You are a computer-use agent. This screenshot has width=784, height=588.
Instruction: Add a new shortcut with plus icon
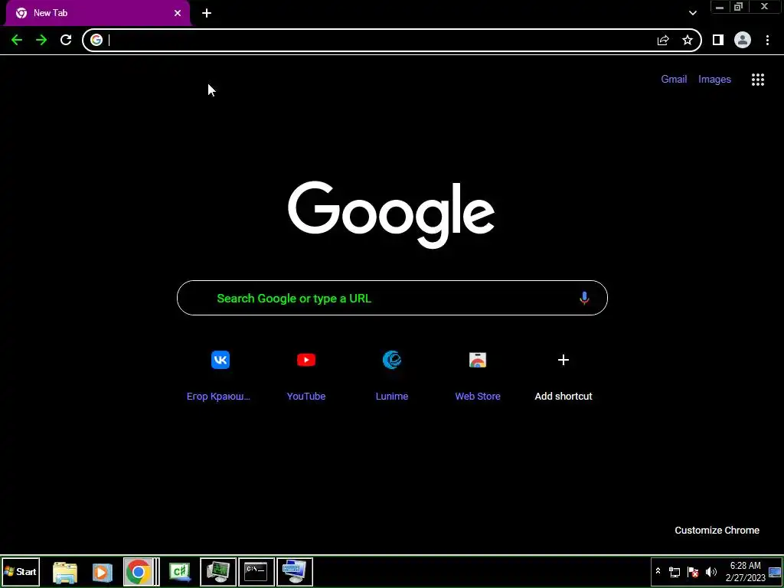coord(563,360)
